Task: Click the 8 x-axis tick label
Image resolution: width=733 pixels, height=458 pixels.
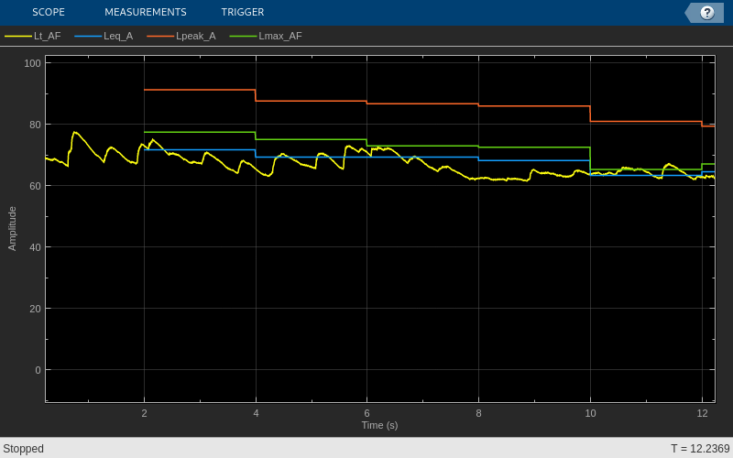Action: (478, 413)
